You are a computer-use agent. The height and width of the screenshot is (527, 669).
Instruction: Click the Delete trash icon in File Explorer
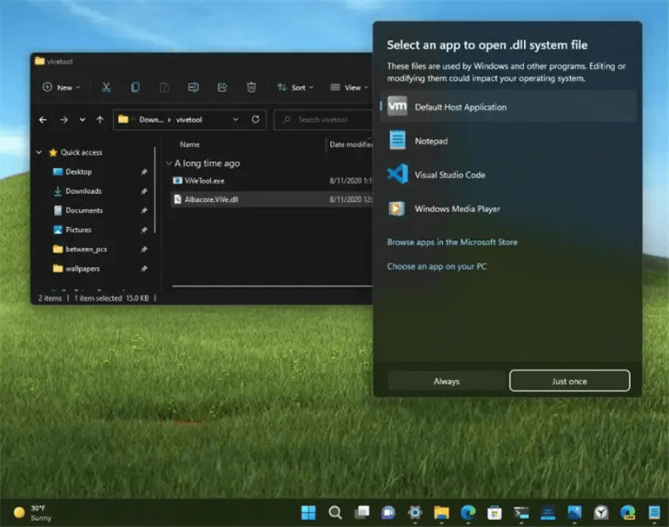point(251,88)
